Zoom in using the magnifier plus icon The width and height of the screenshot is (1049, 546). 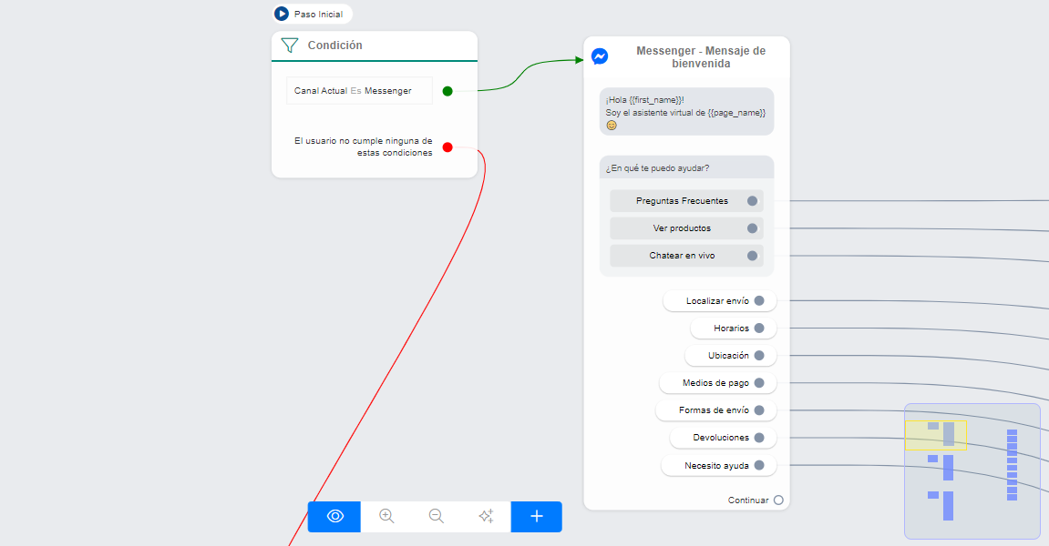386,517
